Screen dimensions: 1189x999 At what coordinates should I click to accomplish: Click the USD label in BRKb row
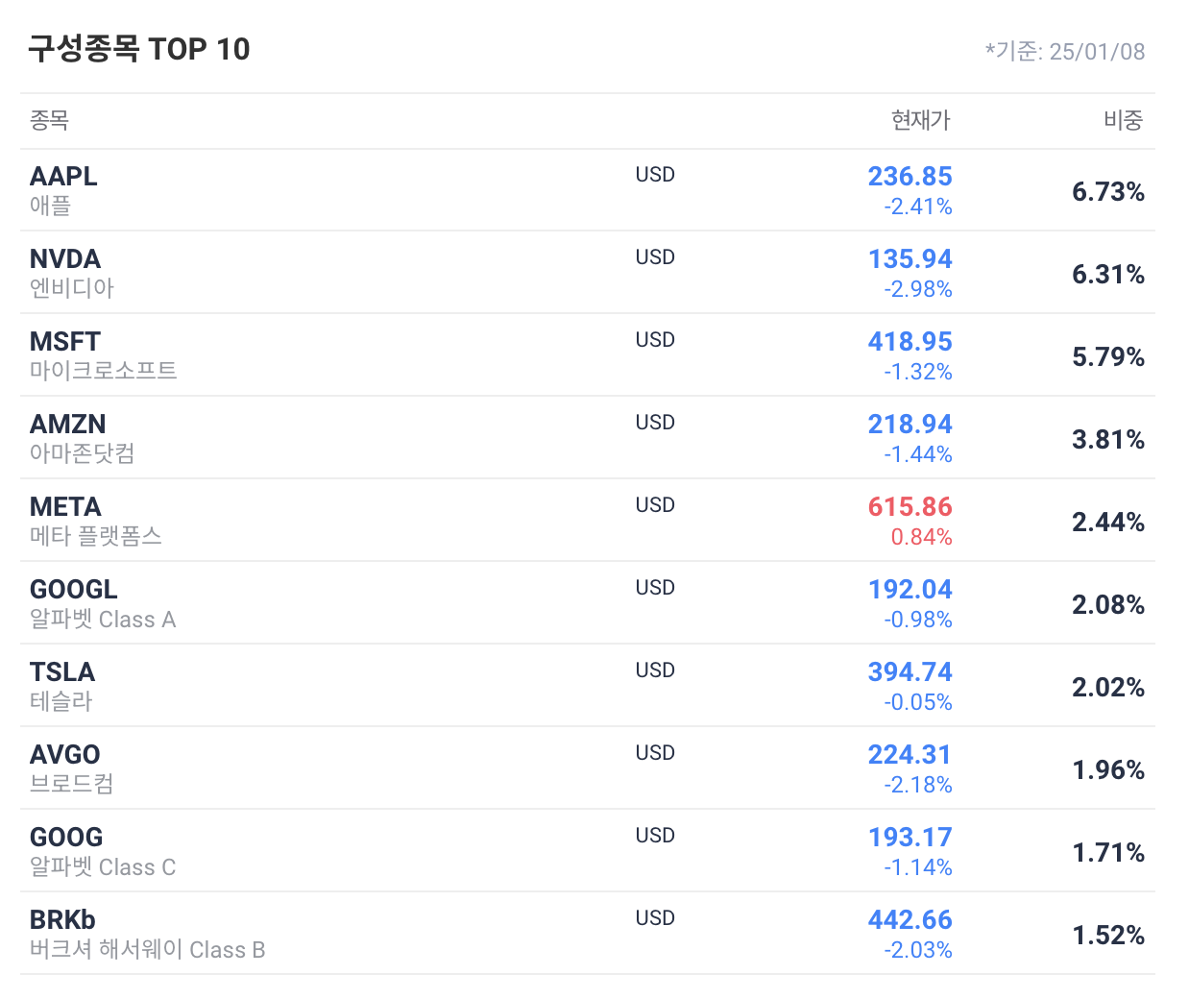655,918
